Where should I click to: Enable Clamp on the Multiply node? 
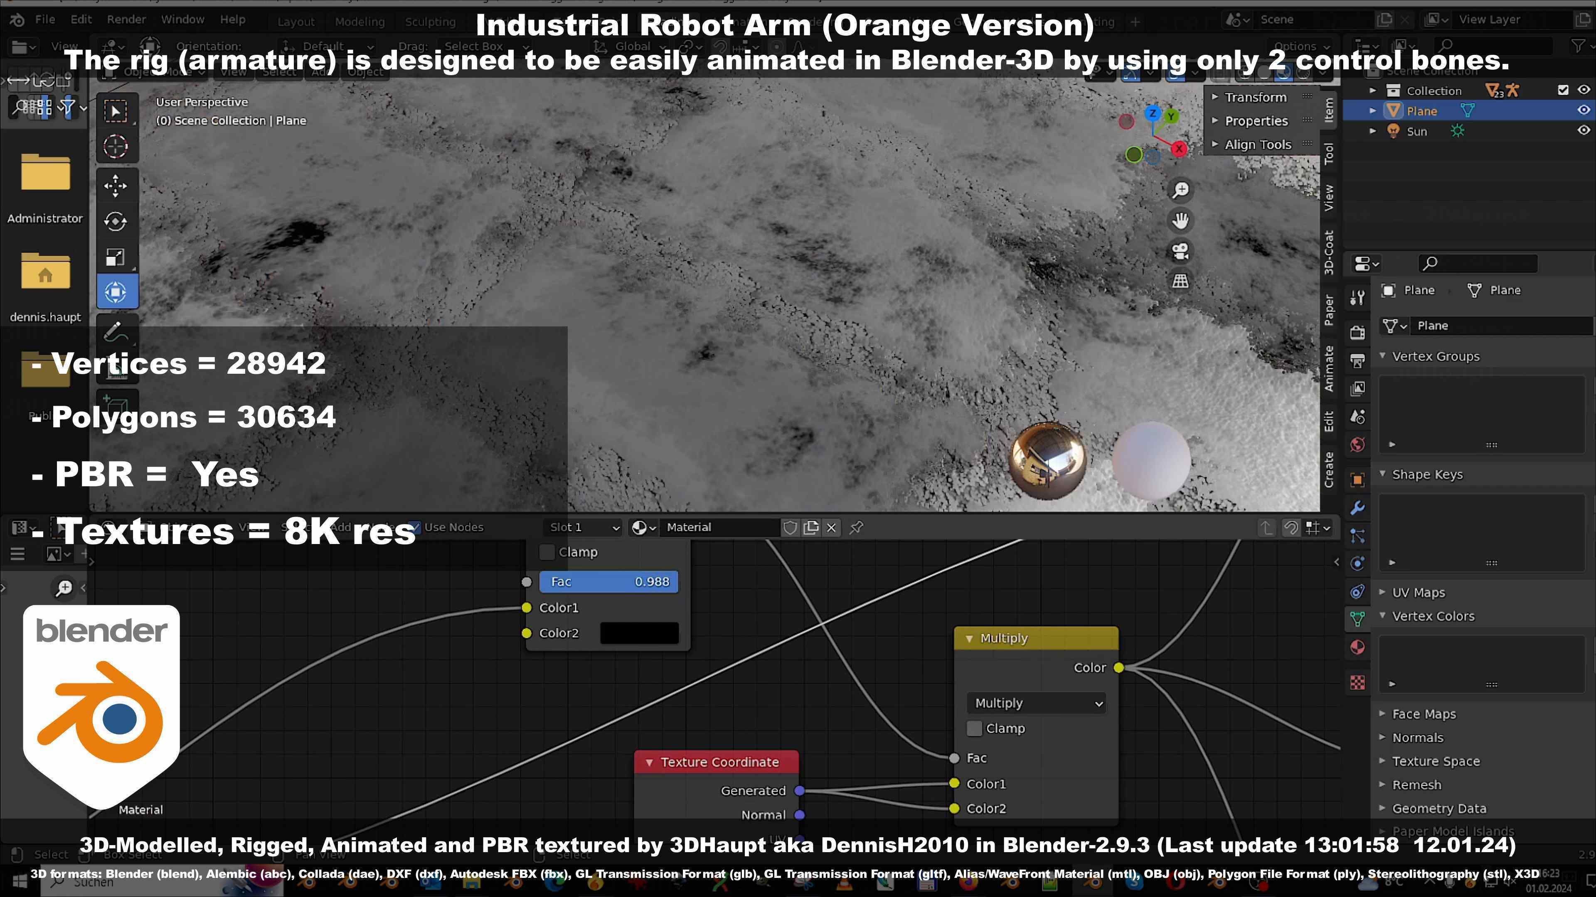click(x=974, y=729)
